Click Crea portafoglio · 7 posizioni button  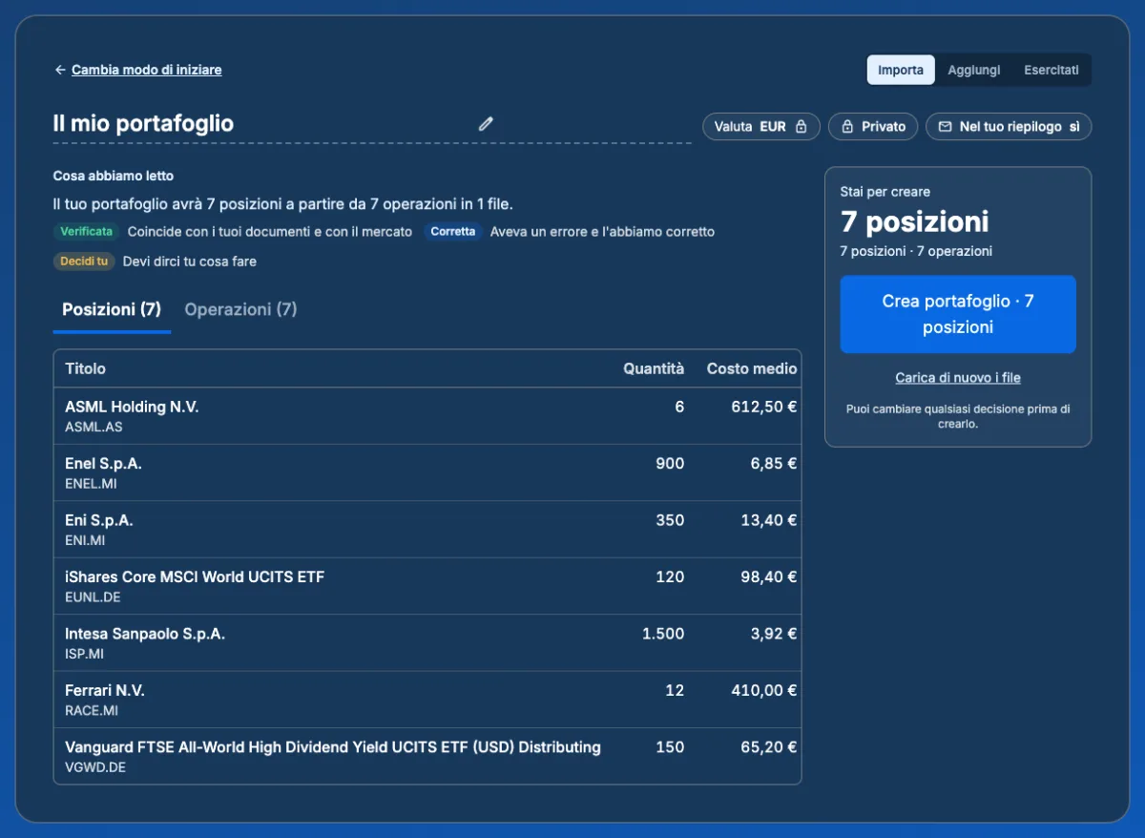(x=958, y=314)
